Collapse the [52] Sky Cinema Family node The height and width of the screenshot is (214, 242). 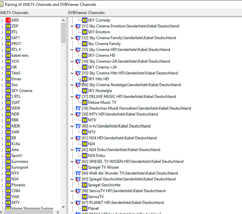coord(72,38)
